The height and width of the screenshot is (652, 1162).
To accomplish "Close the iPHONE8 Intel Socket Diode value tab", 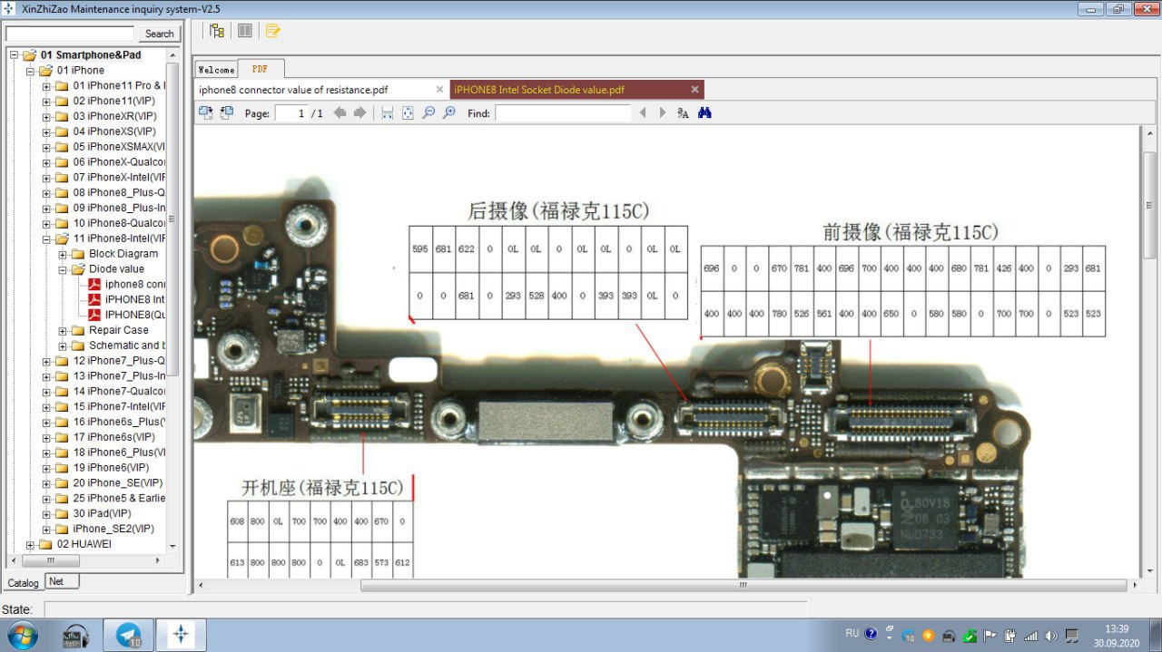I will (694, 90).
